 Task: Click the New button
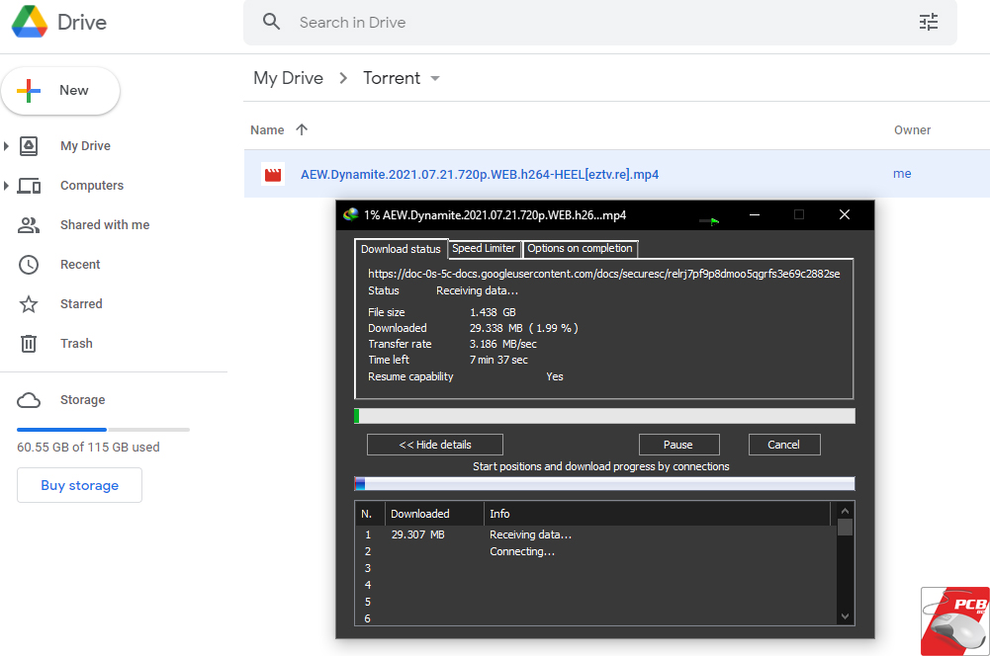pyautogui.click(x=60, y=91)
